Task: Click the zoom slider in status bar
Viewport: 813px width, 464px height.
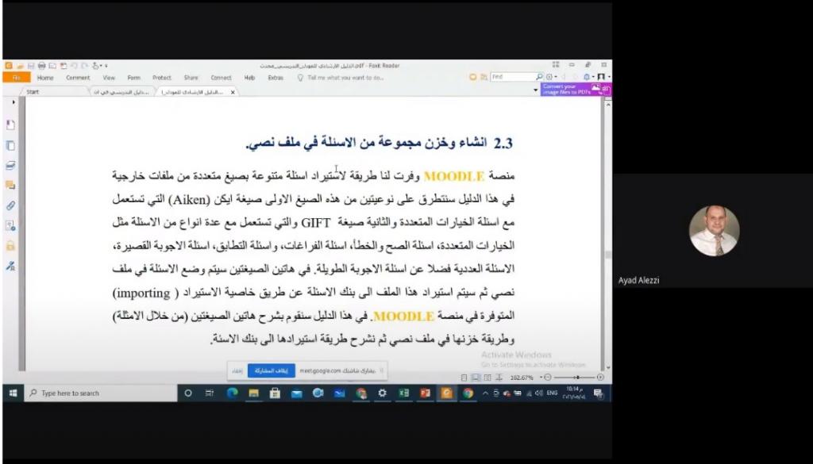Action: (576, 378)
